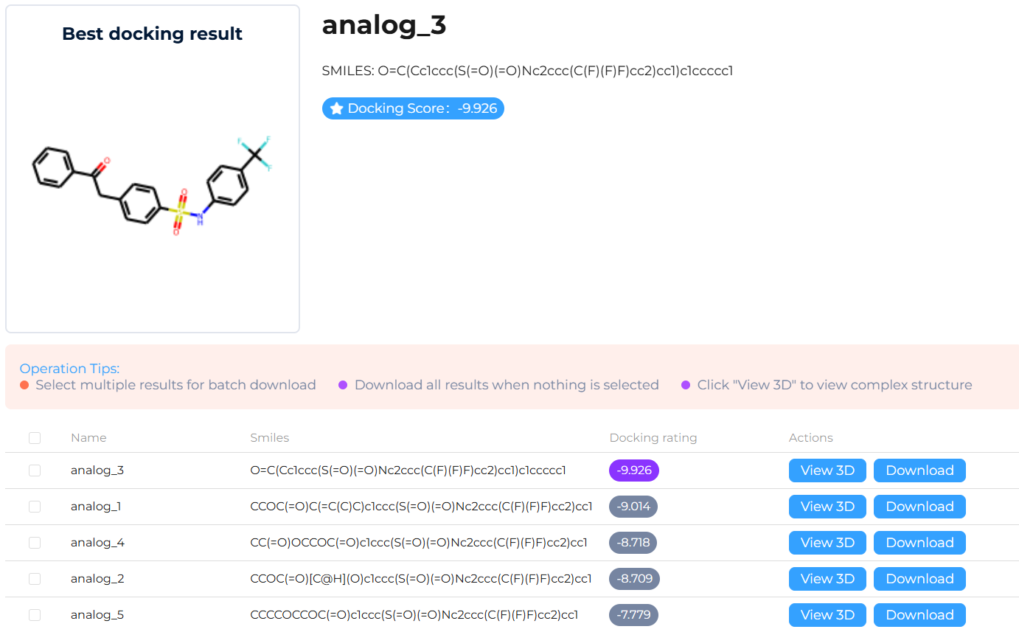Click the star icon in Docking Score badge

click(x=336, y=109)
